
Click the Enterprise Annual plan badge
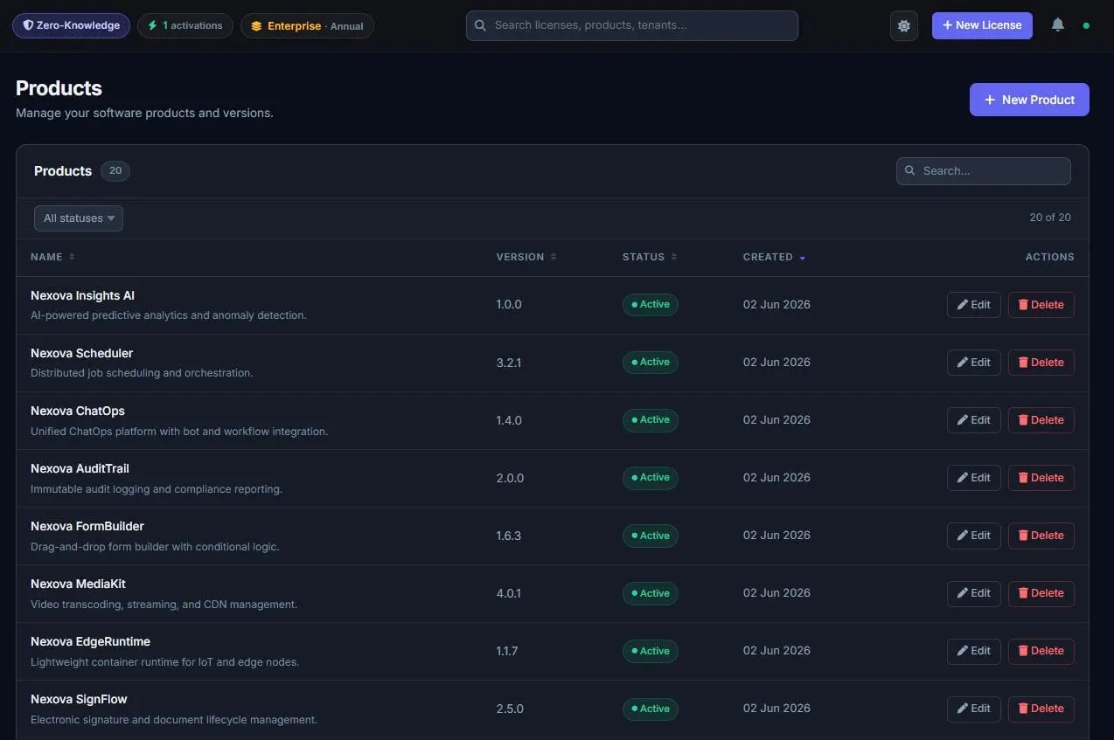click(x=307, y=25)
